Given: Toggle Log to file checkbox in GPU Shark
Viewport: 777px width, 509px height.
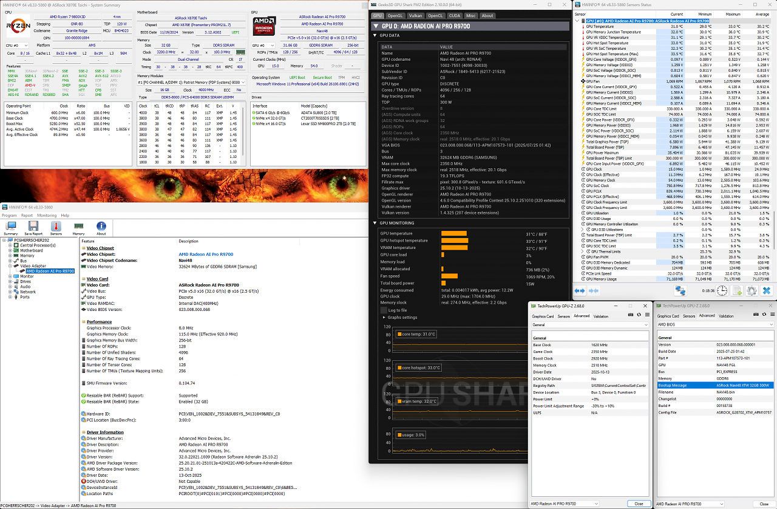Looking at the screenshot, I should pos(384,310).
